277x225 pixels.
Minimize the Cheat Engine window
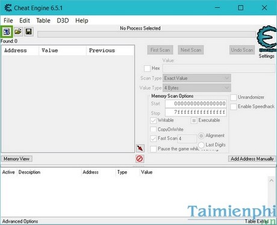(217, 8)
